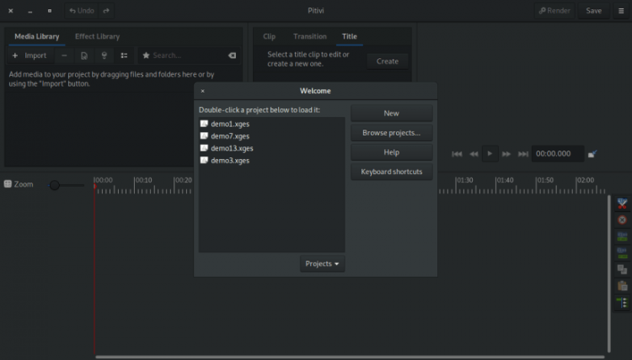The height and width of the screenshot is (360, 632).
Task: Click New in Welcome dialog
Action: click(391, 114)
